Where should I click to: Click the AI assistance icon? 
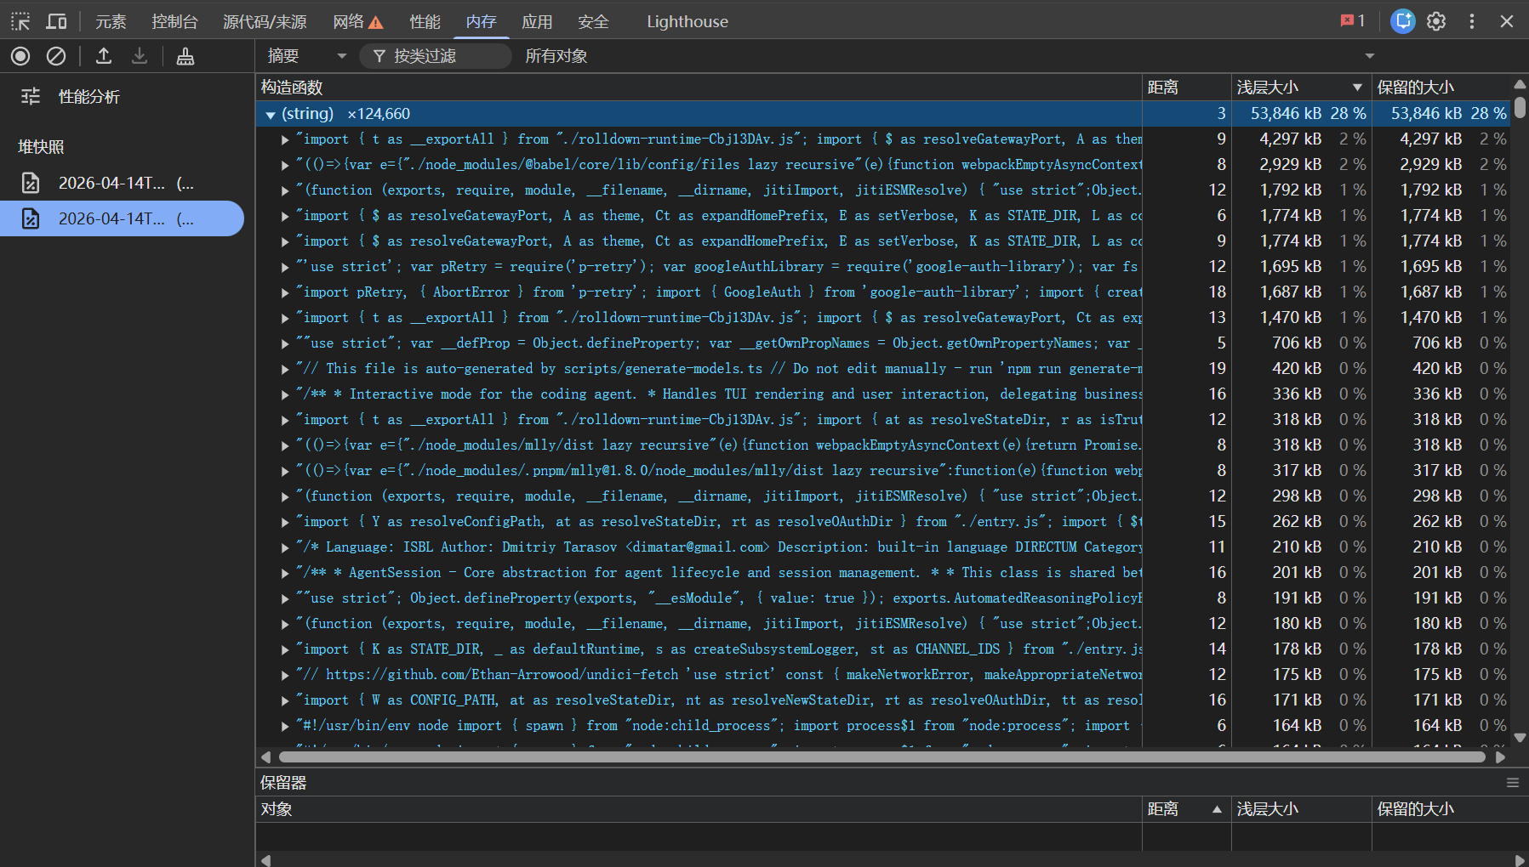1402,21
